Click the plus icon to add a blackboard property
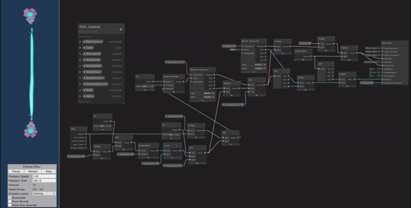 [120, 30]
